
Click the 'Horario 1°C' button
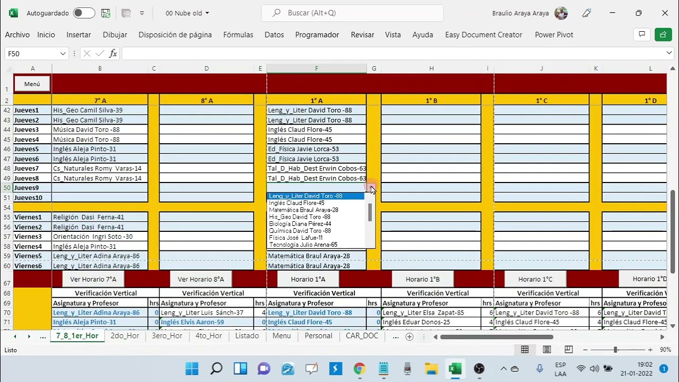(x=535, y=279)
